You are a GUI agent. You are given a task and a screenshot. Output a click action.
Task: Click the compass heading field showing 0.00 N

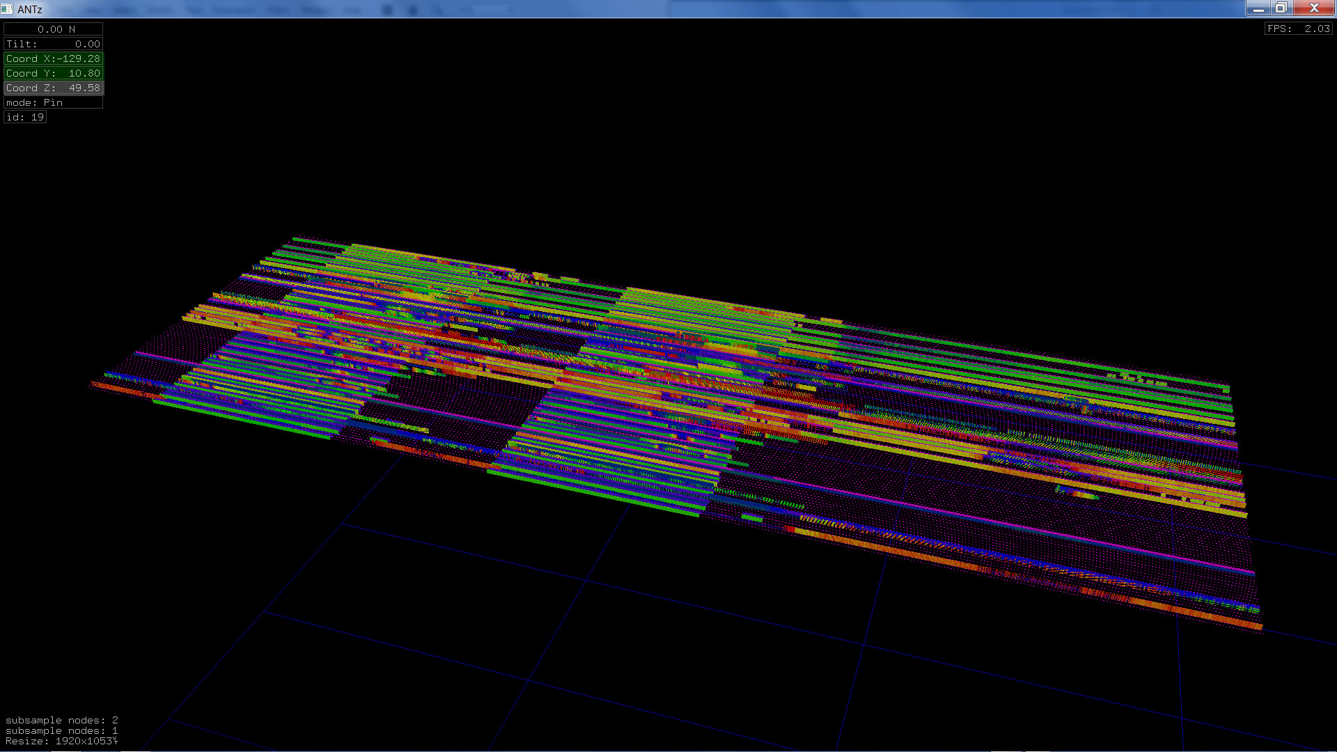point(54,29)
